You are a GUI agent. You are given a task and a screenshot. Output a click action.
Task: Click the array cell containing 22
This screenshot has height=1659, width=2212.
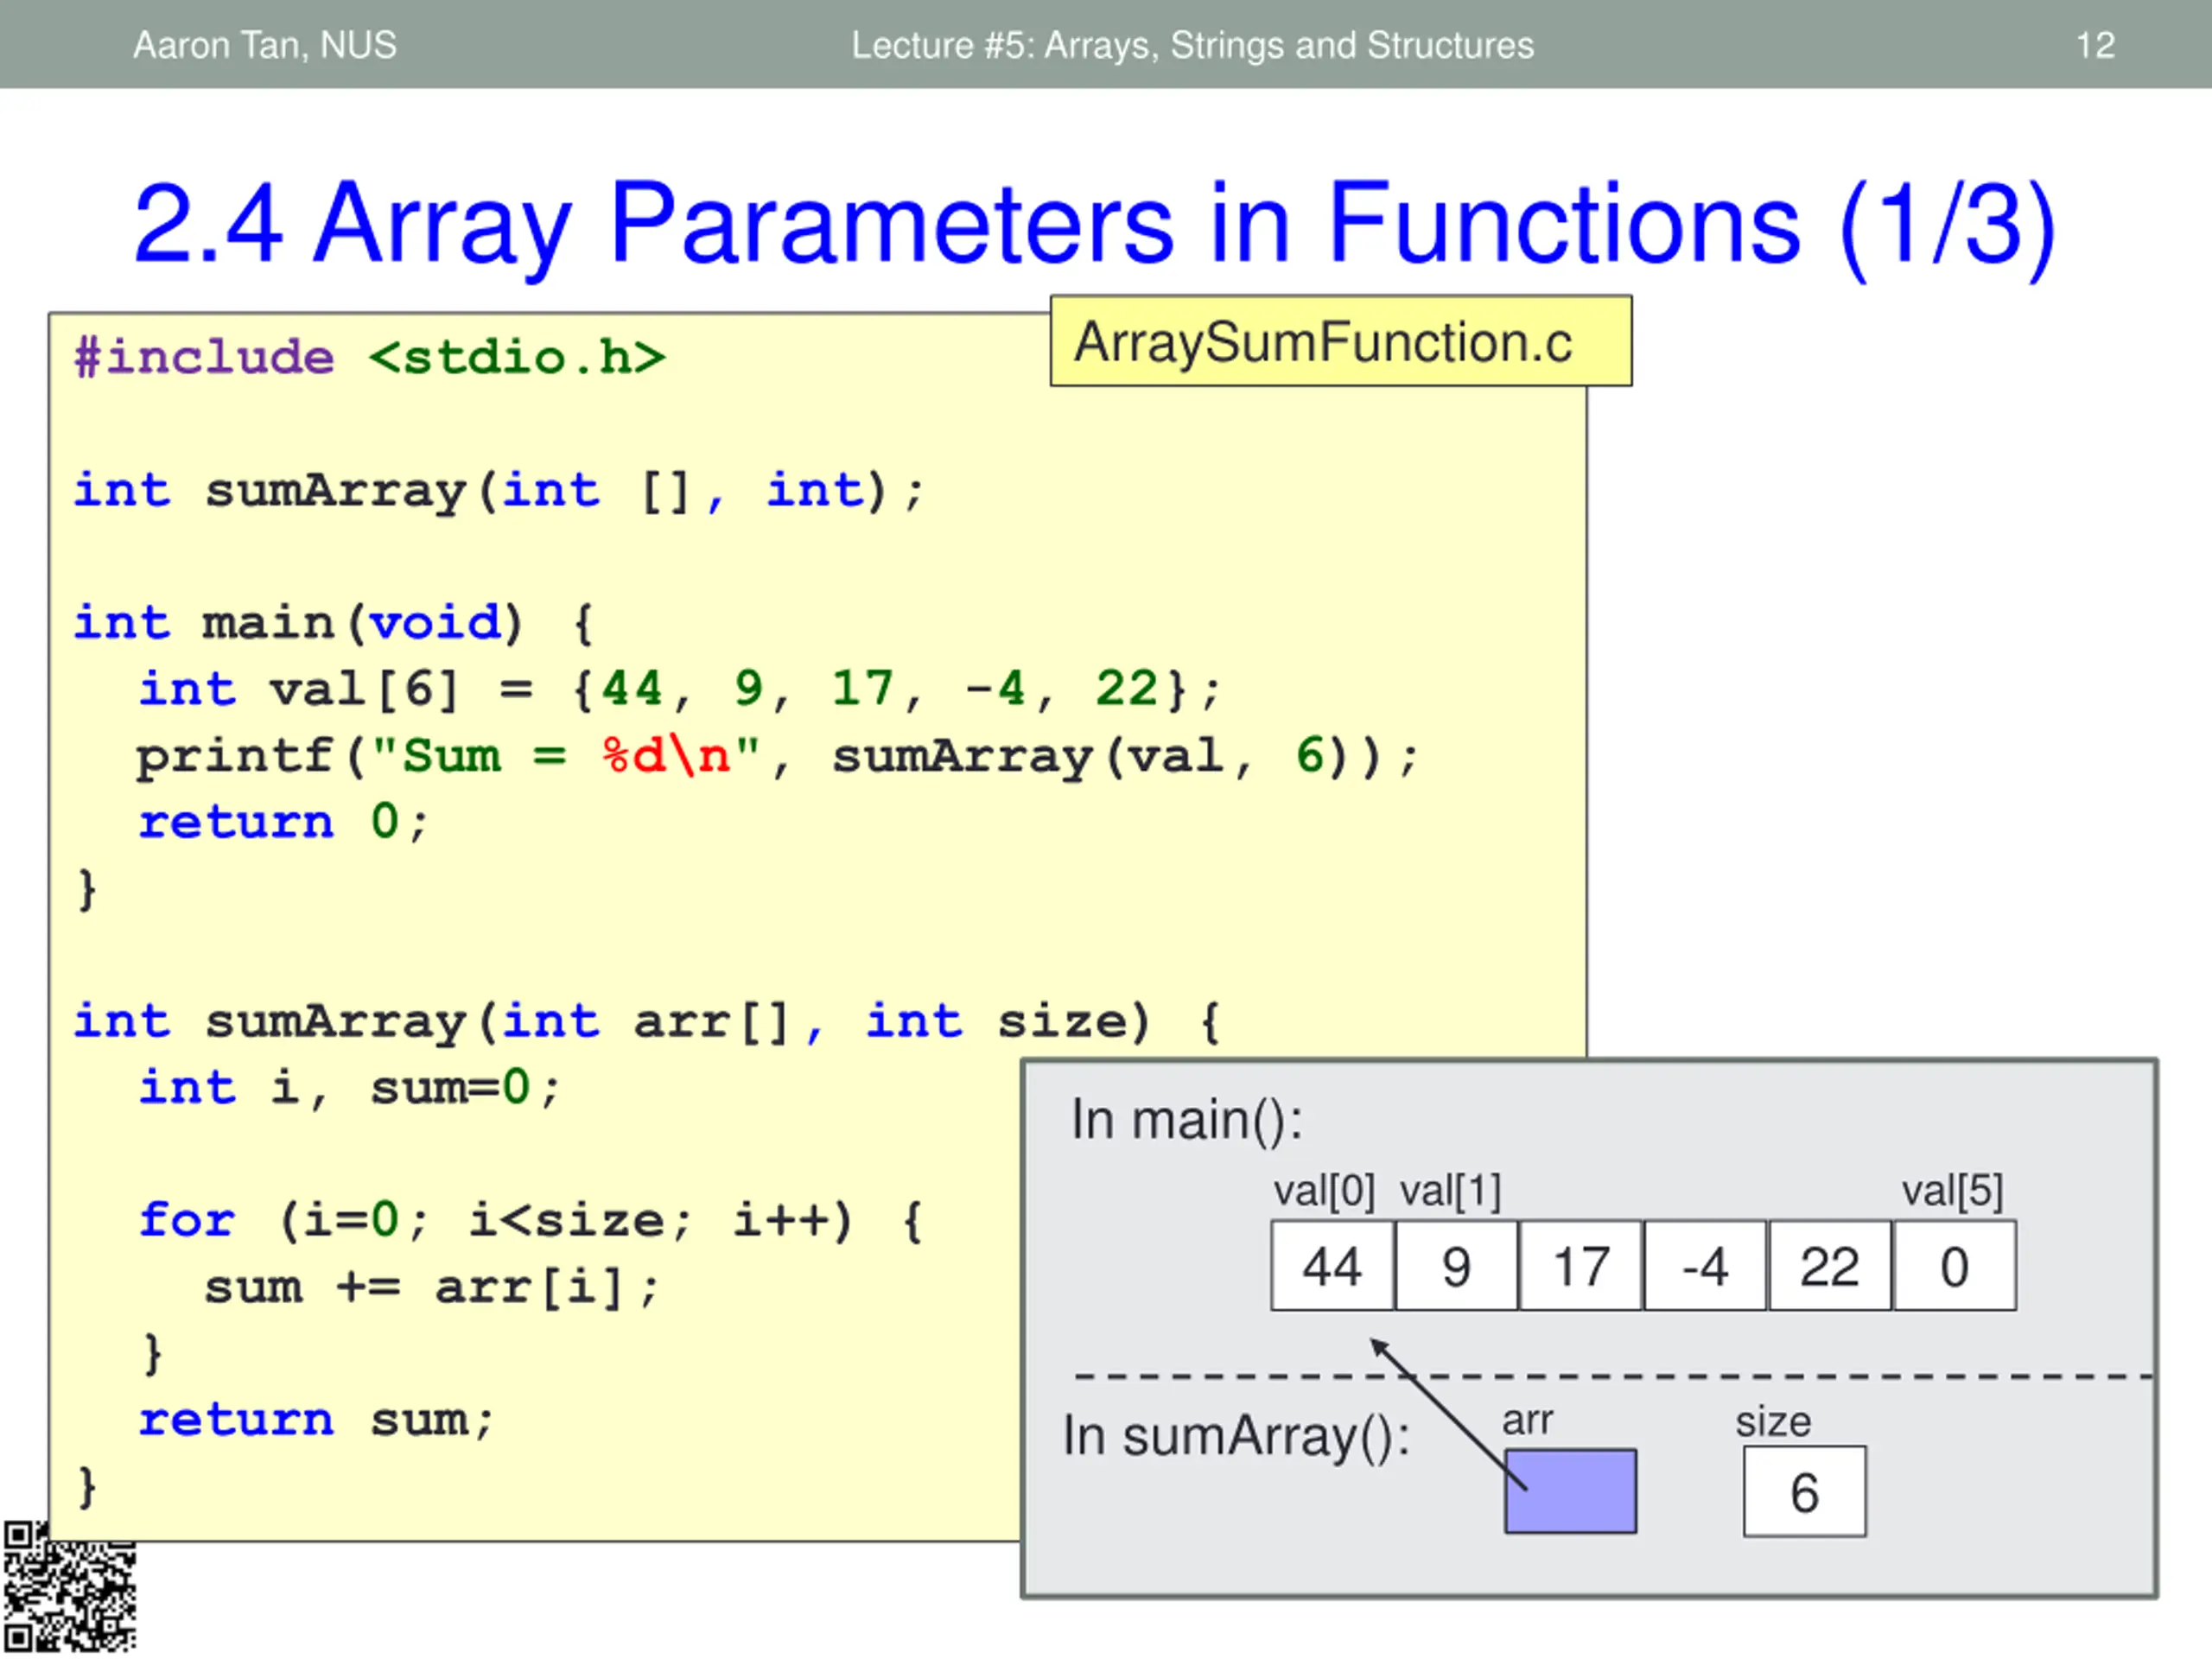click(x=1830, y=1265)
